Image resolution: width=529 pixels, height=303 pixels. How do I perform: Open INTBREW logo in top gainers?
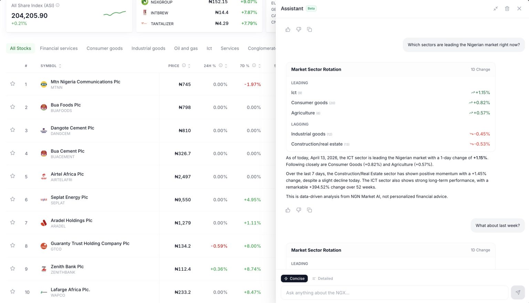(x=145, y=13)
